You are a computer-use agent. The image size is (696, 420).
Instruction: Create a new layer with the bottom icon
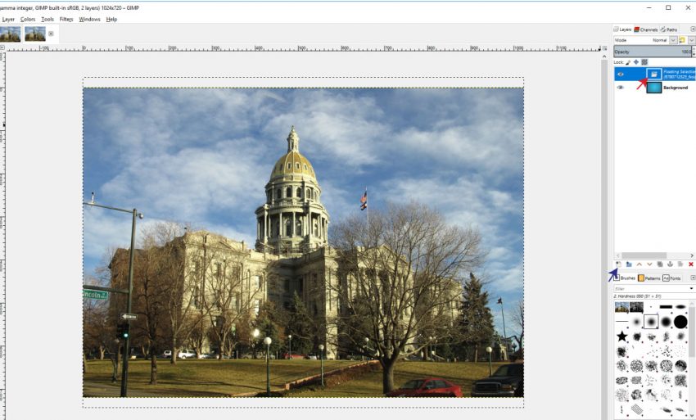point(618,264)
